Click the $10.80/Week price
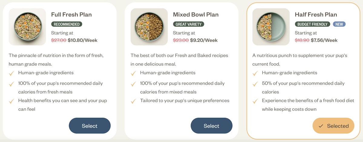The width and height of the screenshot is (363, 142). [x=83, y=40]
